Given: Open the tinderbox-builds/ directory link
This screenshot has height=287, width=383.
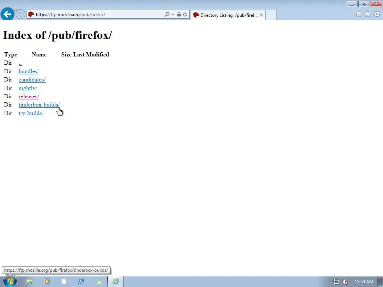Looking at the screenshot, I should click(x=39, y=105).
